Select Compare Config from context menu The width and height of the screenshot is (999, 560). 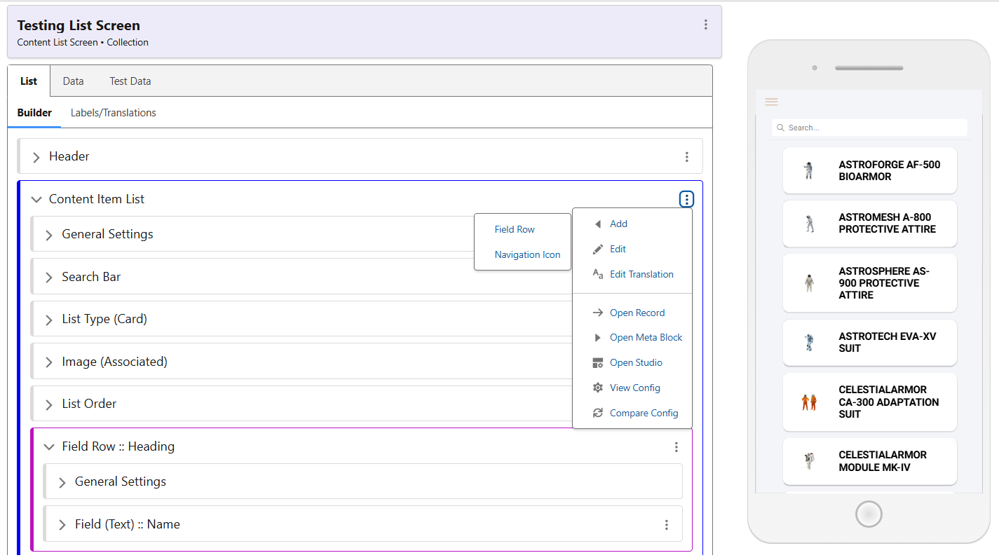(644, 413)
